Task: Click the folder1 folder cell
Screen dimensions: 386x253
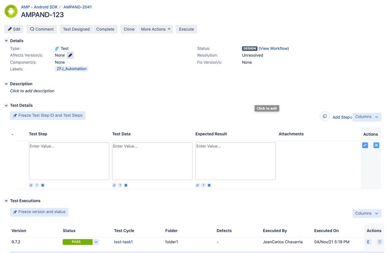Action: coord(172,242)
